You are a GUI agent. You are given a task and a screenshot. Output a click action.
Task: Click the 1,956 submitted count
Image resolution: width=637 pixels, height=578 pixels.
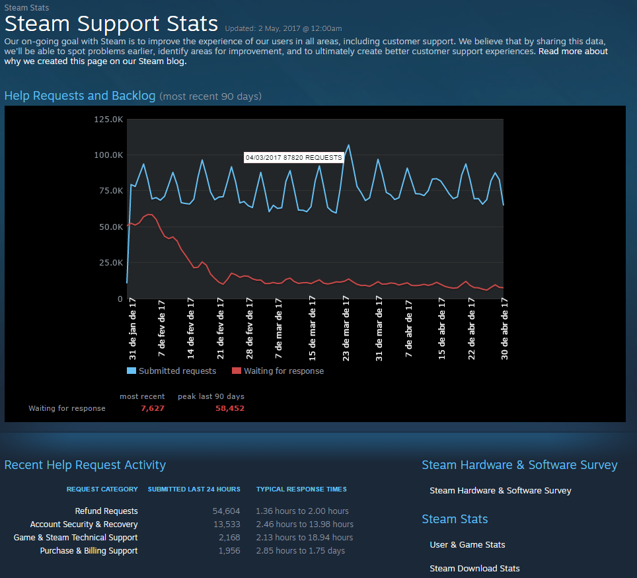point(229,551)
